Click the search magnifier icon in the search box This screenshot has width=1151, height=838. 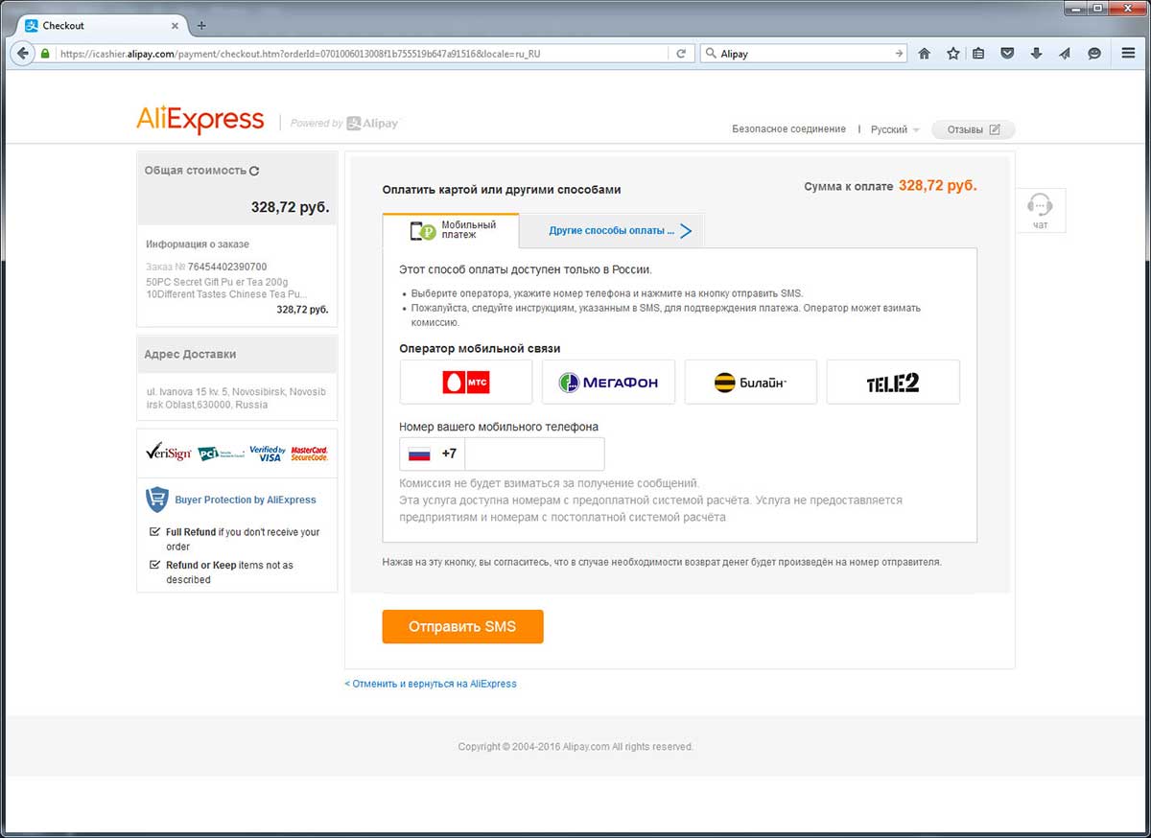[710, 54]
